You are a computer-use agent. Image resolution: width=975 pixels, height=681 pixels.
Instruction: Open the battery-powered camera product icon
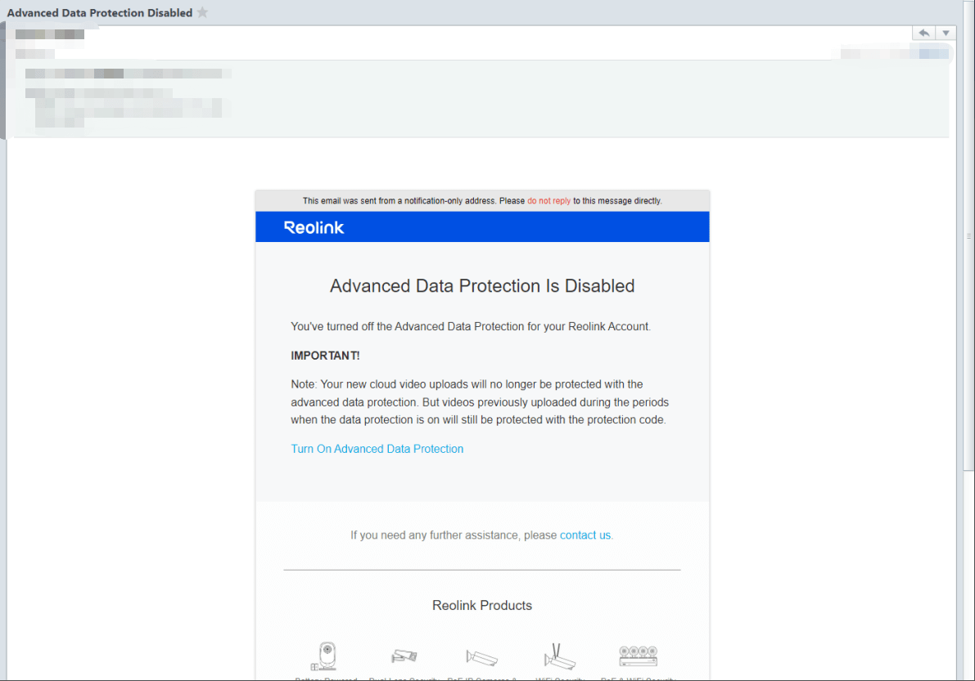pos(325,656)
